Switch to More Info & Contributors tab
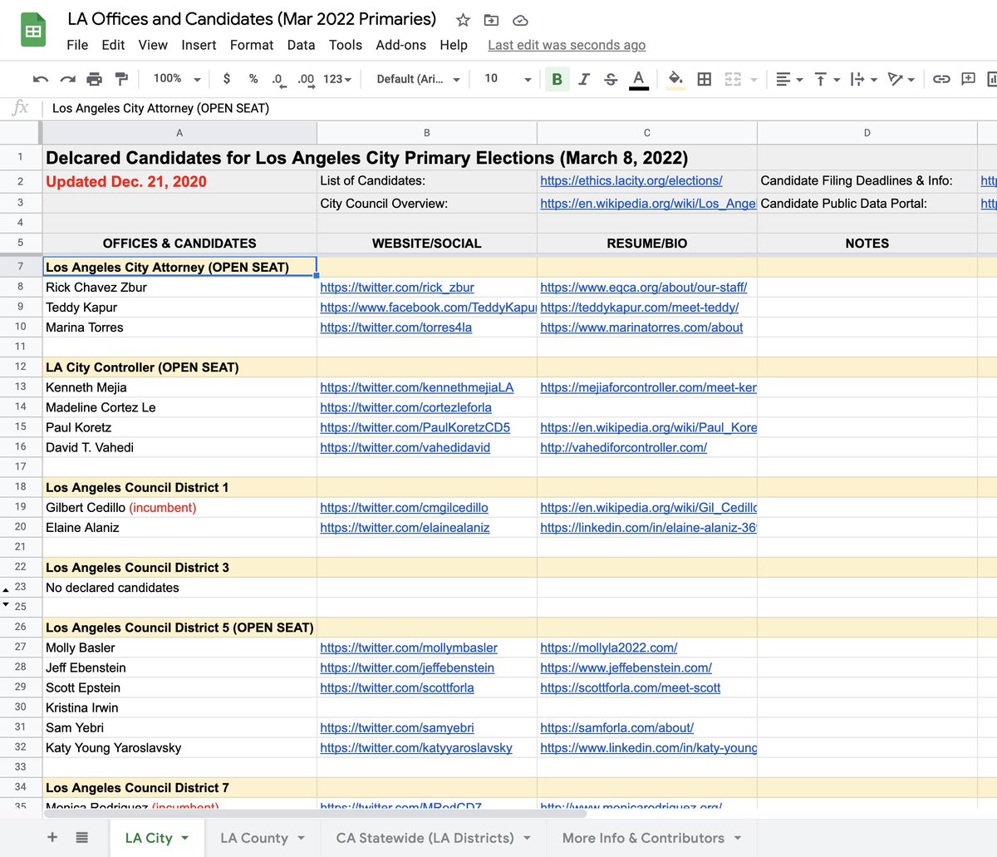The height and width of the screenshot is (857, 997). click(x=651, y=838)
